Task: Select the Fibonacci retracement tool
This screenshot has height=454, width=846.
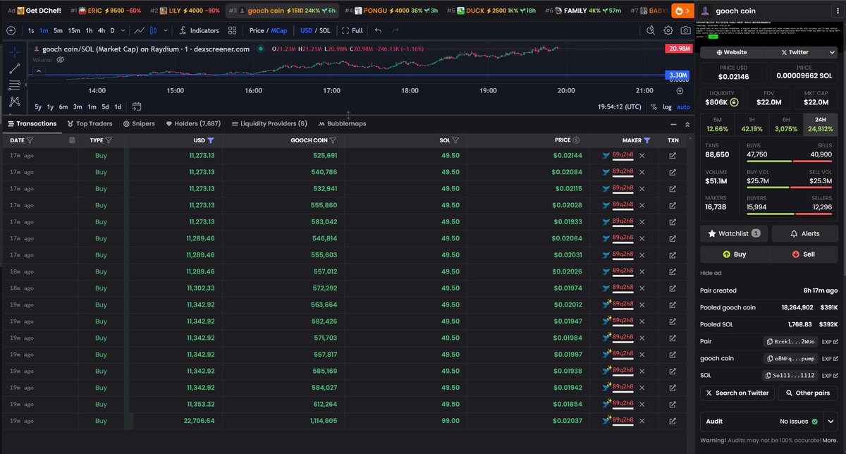Action: [x=14, y=85]
